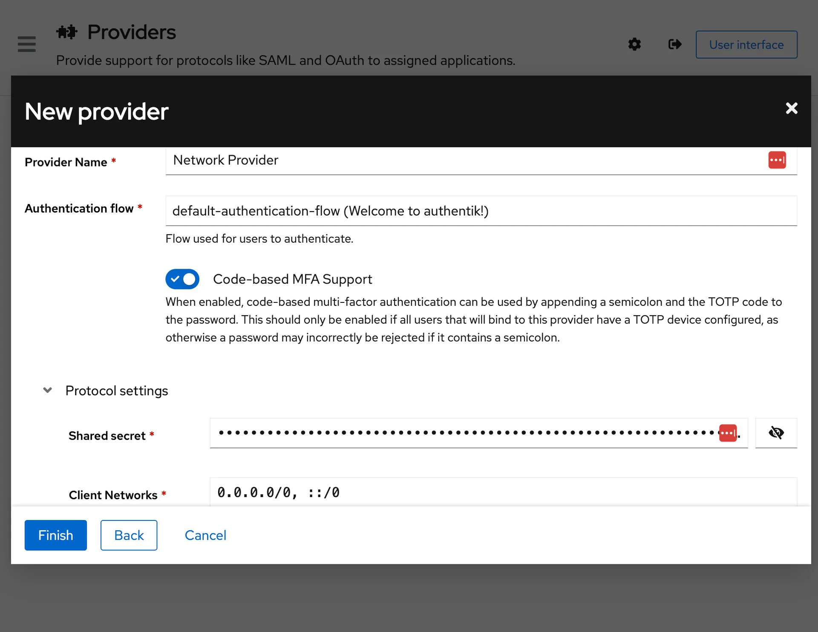Click password manager icon in Shared secret
Image resolution: width=818 pixels, height=632 pixels.
pos(728,433)
